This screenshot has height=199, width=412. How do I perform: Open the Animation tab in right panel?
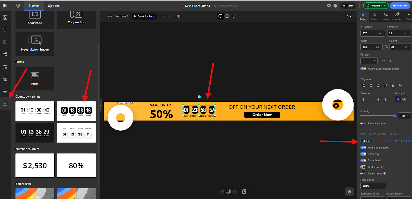(397, 16)
